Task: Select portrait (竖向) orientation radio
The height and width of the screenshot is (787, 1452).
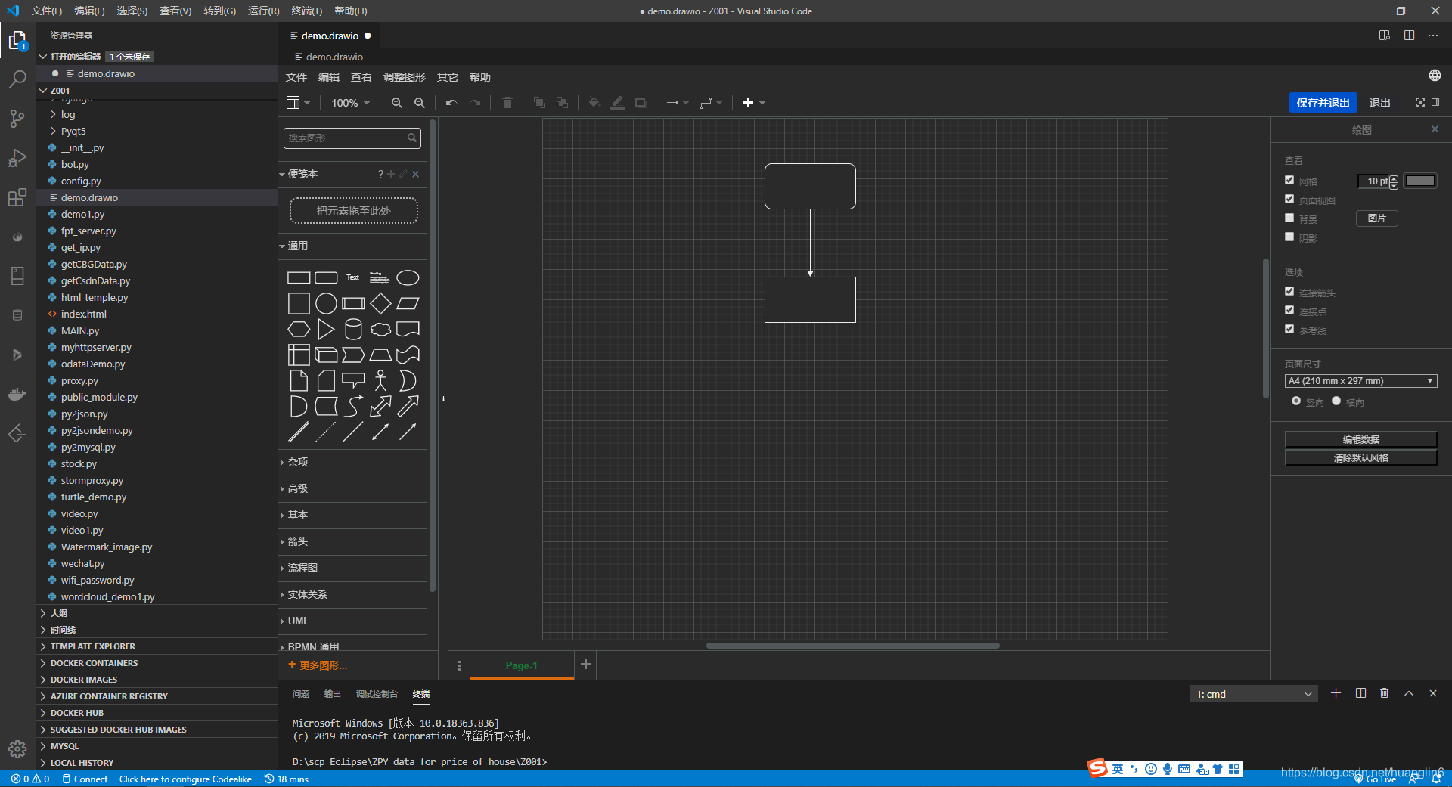Action: click(1296, 401)
